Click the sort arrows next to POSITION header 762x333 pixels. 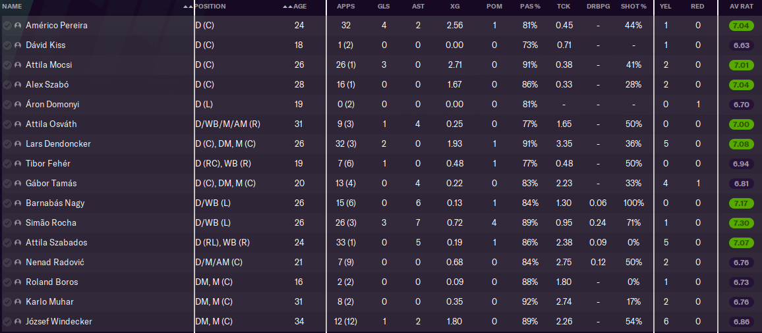point(189,7)
